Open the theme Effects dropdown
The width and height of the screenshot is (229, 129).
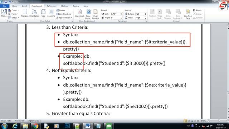pos(14,18)
